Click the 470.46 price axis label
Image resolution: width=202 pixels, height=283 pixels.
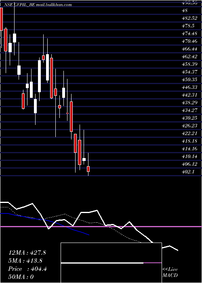coord(190,41)
